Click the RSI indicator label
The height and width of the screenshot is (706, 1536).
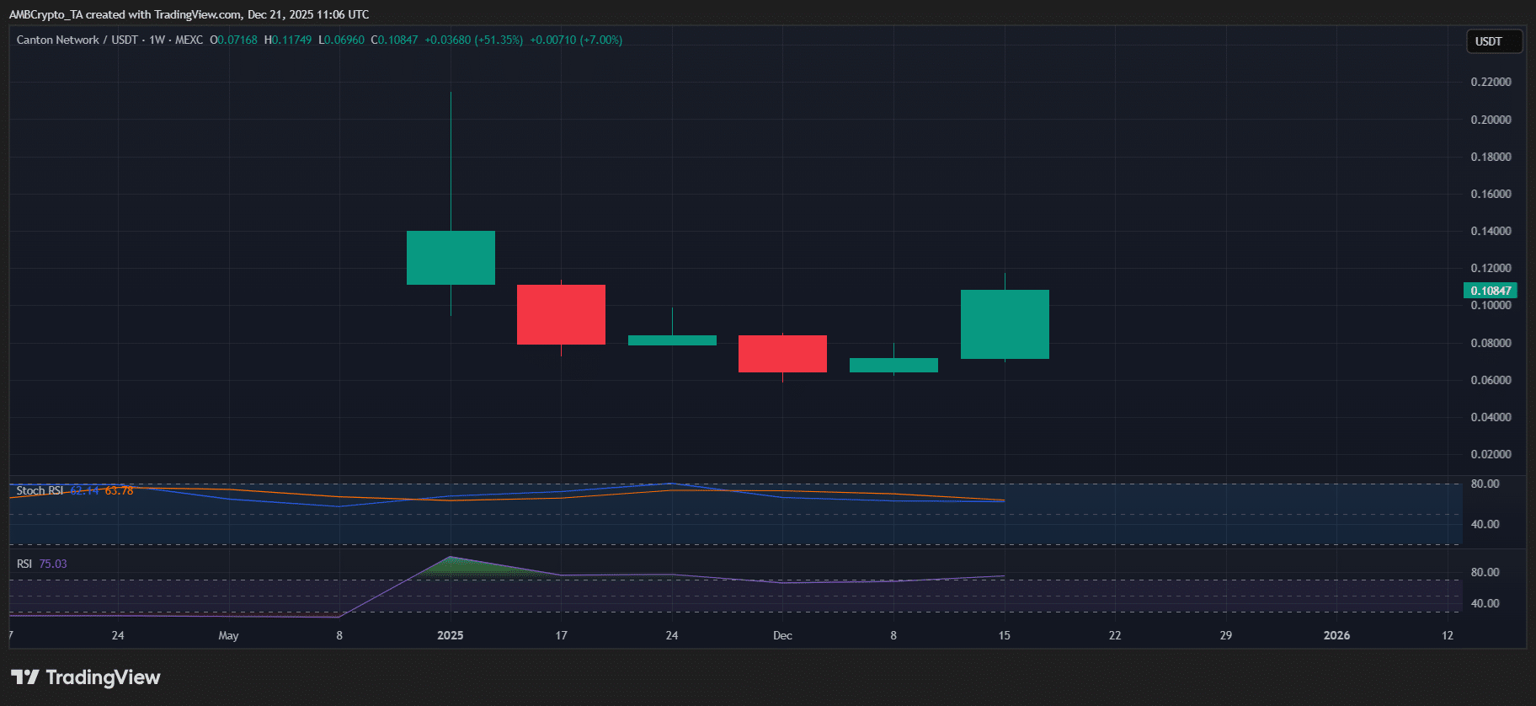[24, 564]
